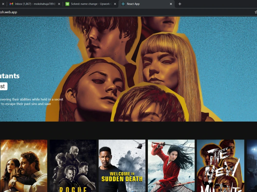
Task: Close the Upwork tab
Action: coord(115,4)
